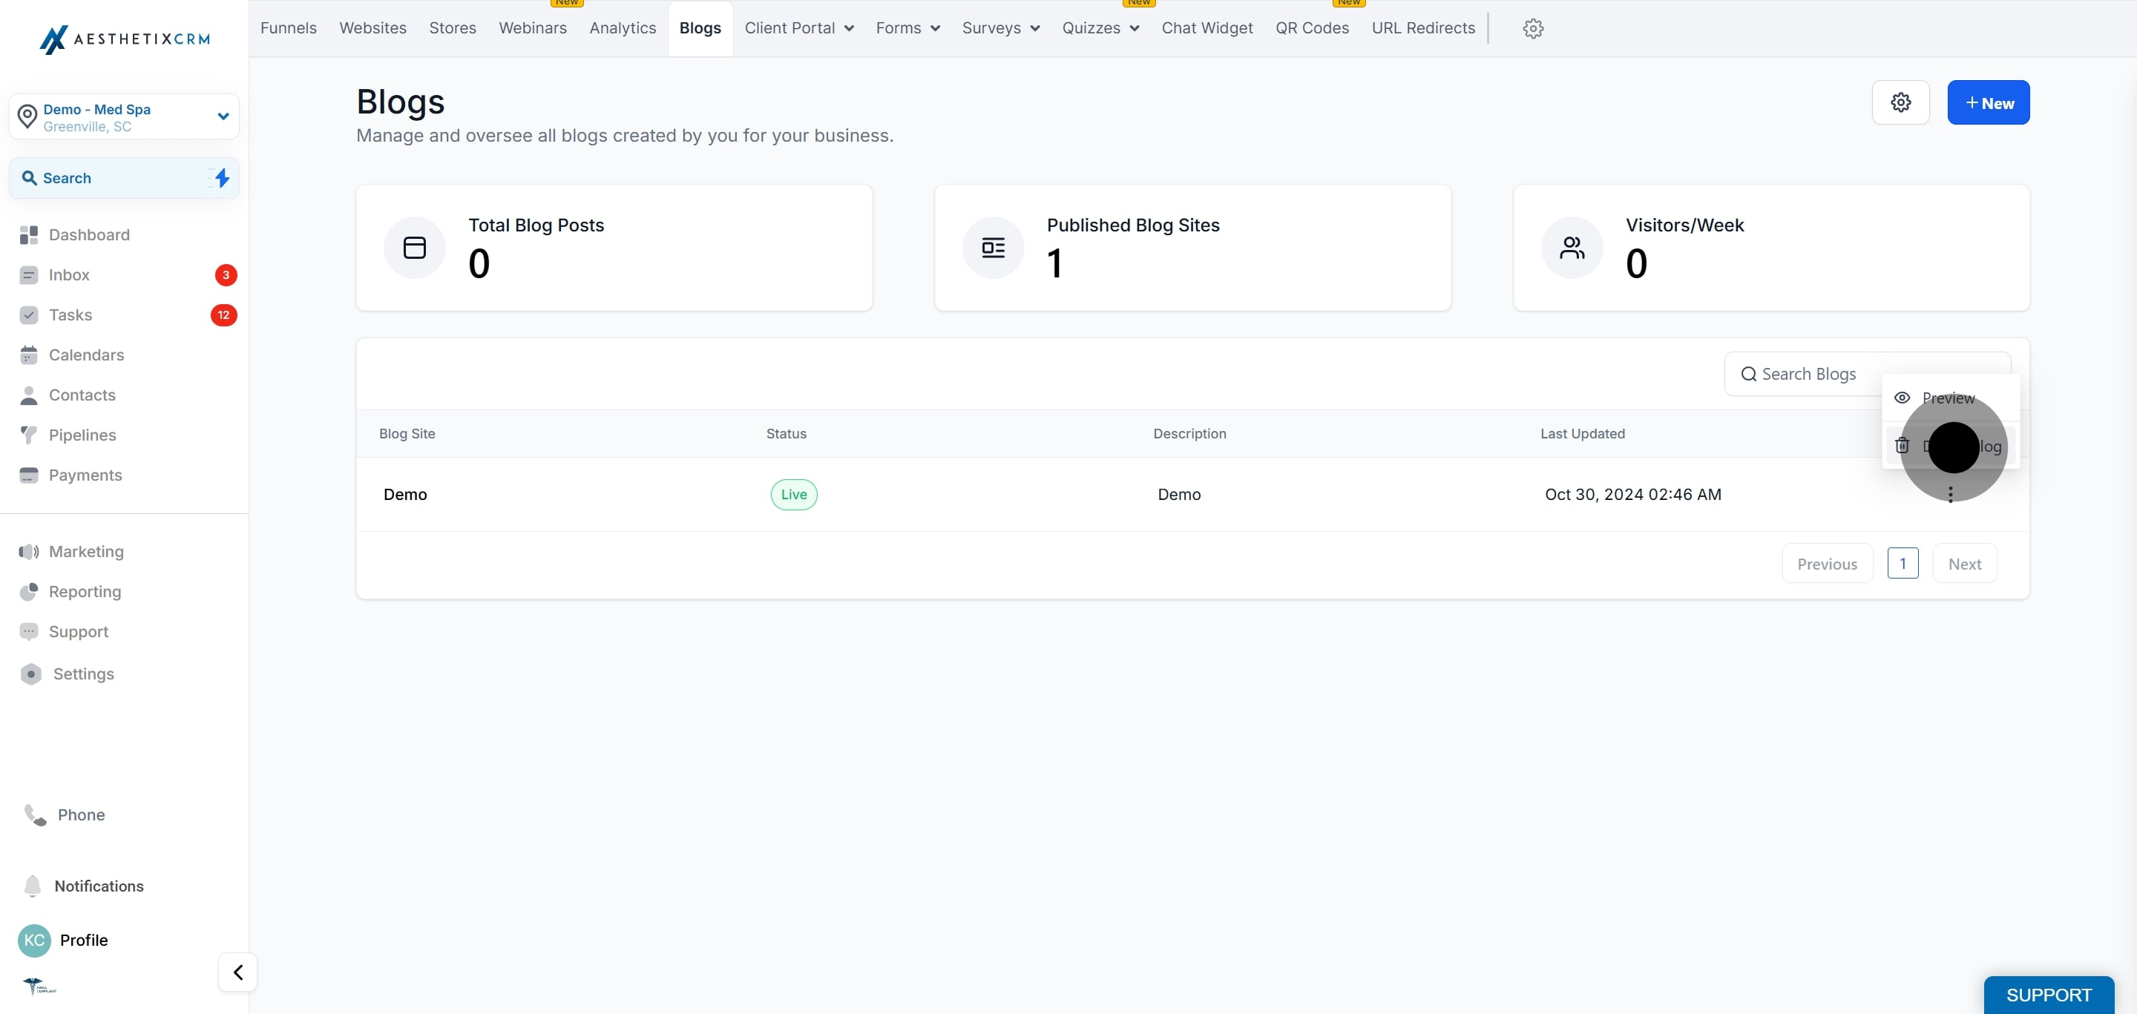Image resolution: width=2137 pixels, height=1014 pixels.
Task: Click the blogs settings gear button
Action: tap(1900, 103)
